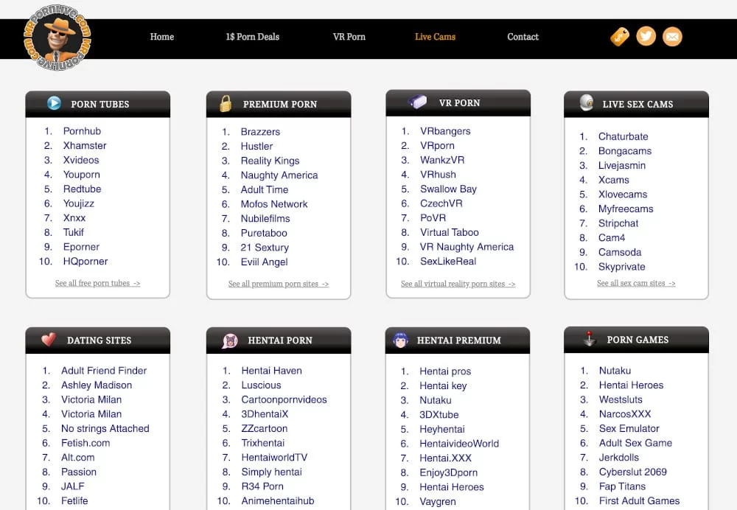Open the Sex Emulator link
737x510 pixels.
point(629,428)
